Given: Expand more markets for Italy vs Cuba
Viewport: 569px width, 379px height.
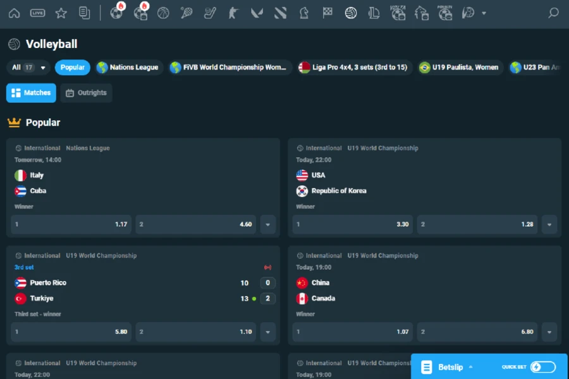Looking at the screenshot, I should coord(267,224).
